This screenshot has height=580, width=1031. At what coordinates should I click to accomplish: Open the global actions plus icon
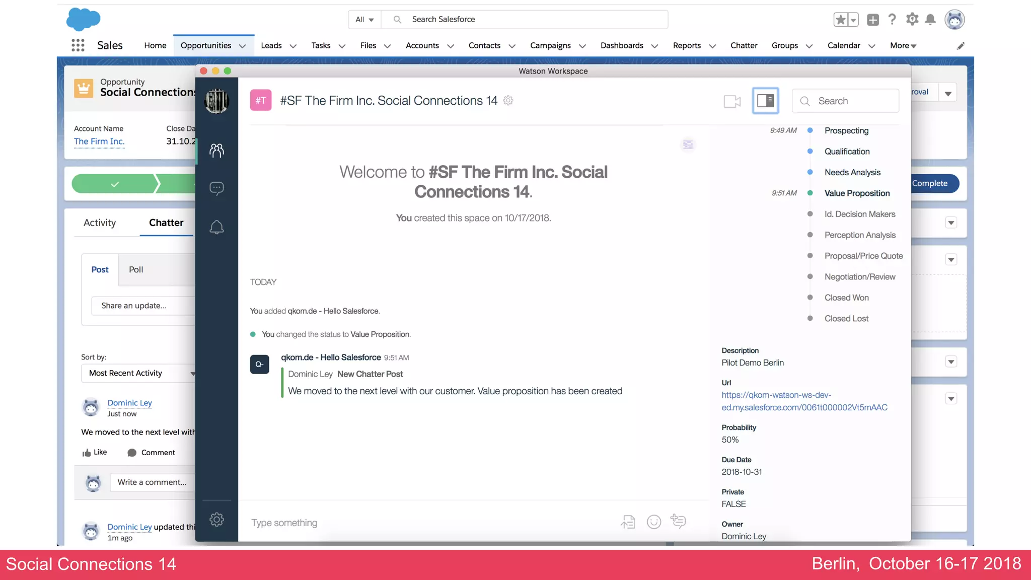click(873, 20)
